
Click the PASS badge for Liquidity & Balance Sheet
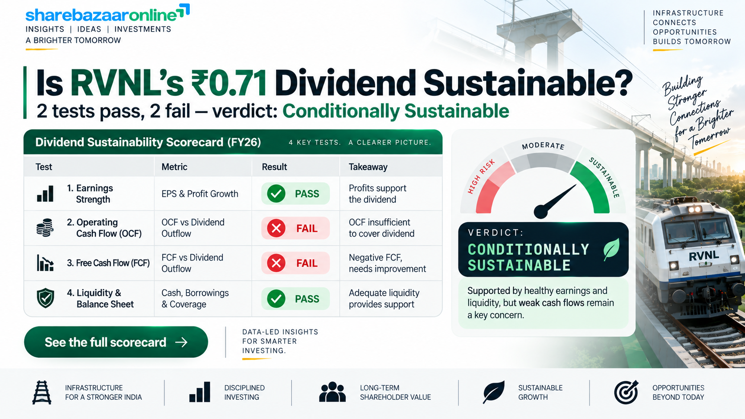pyautogui.click(x=295, y=299)
